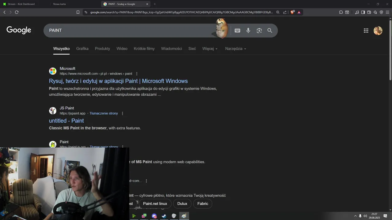
Task: Click the Fabric suggestion chip
Action: tap(203, 204)
